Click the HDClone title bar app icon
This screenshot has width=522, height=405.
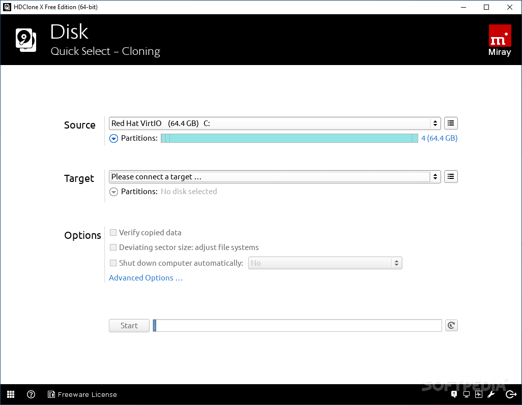click(7, 7)
